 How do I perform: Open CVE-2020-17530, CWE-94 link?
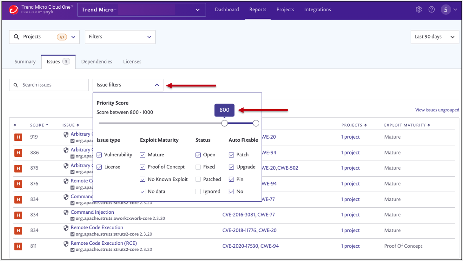(x=251, y=246)
